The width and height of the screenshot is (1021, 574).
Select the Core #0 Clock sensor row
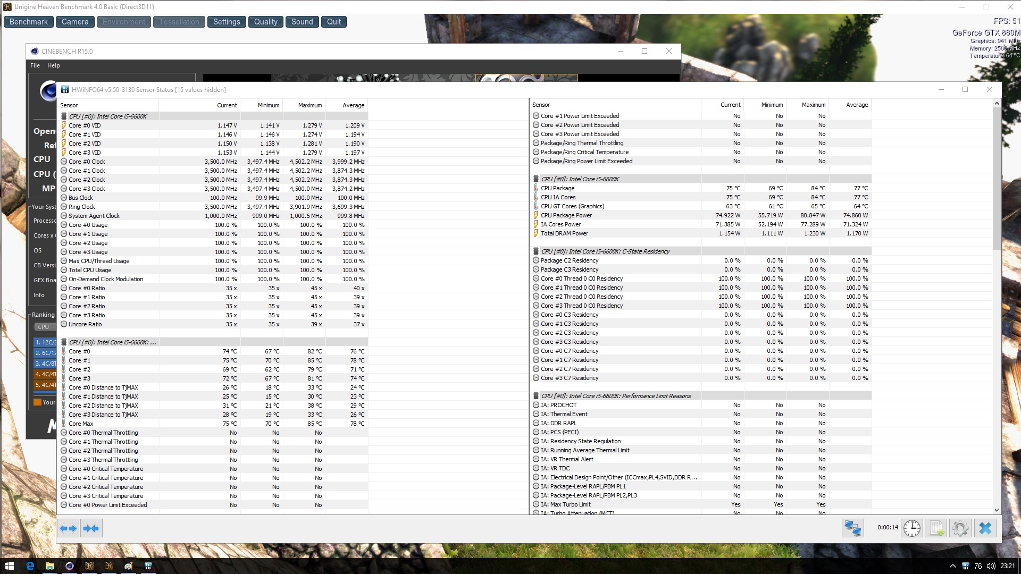(87, 162)
